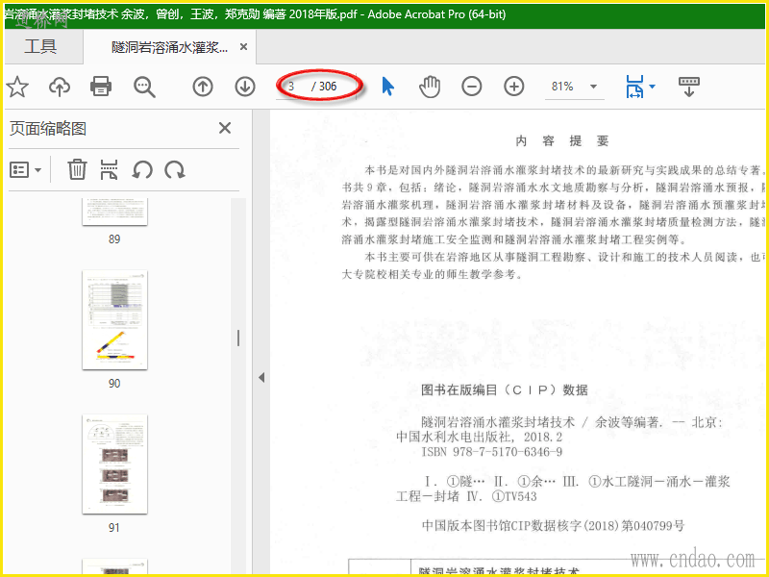Go to previous page with the up arrow
Image resolution: width=769 pixels, height=577 pixels.
[203, 87]
